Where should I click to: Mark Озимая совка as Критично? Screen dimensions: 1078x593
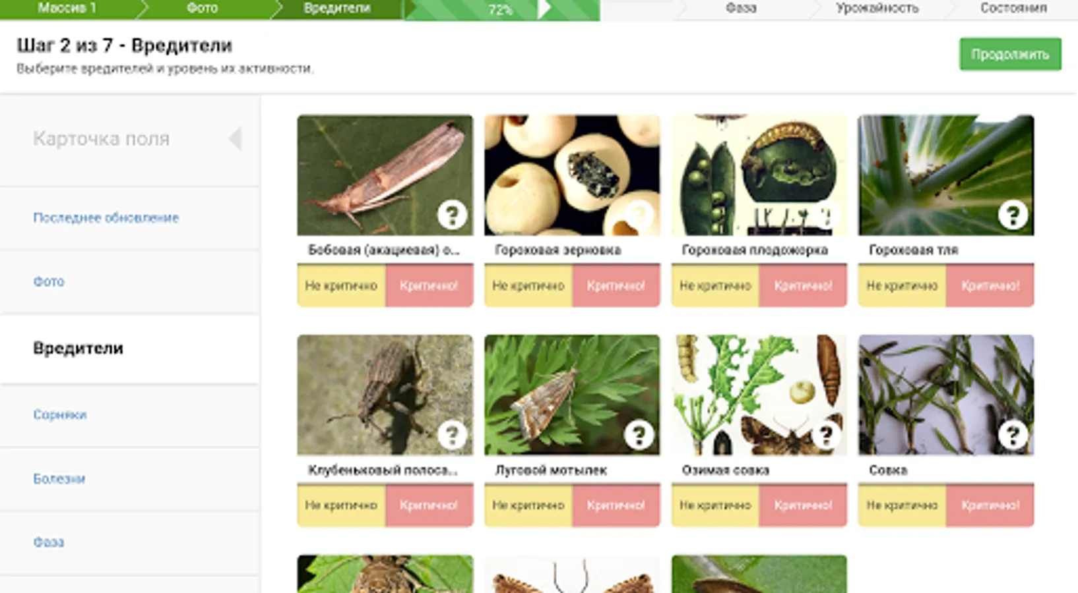pyautogui.click(x=803, y=505)
